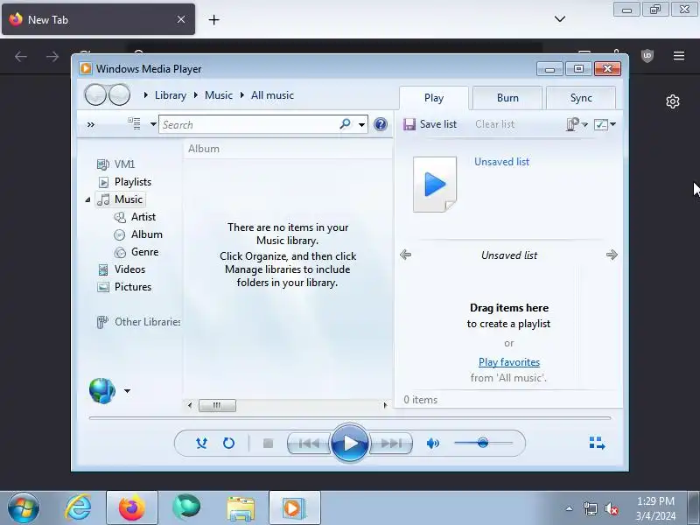Start playback with the Play button
Image resolution: width=700 pixels, height=525 pixels.
350,444
